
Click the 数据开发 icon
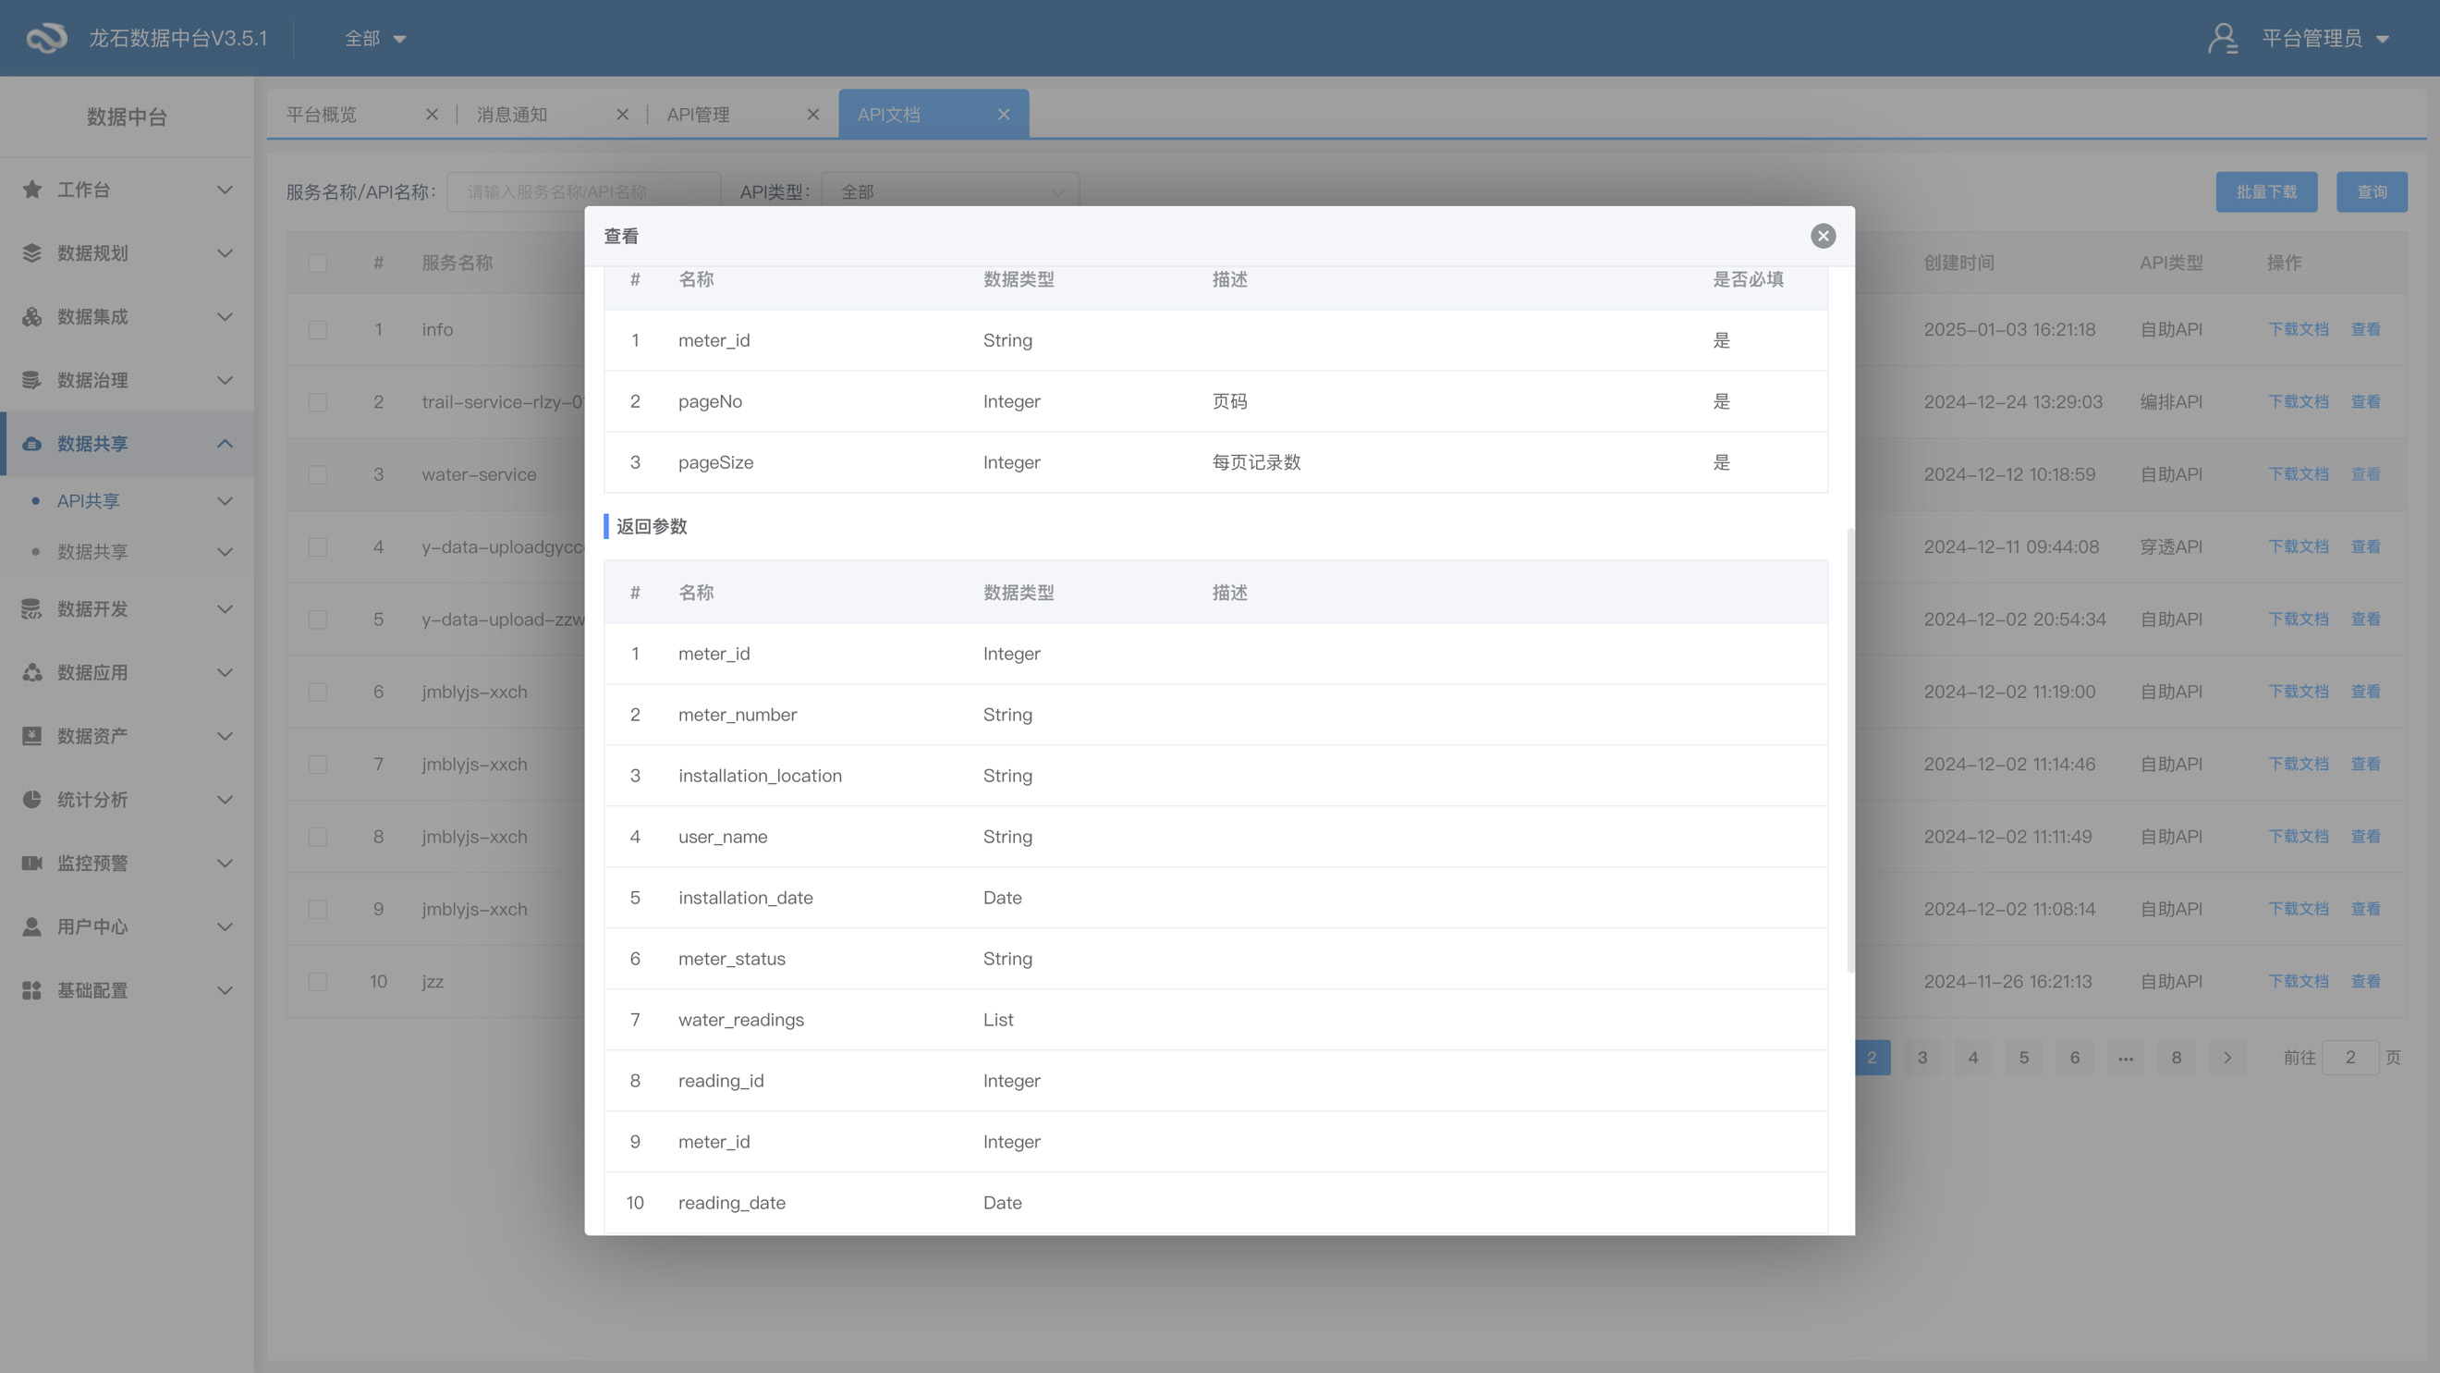32,608
